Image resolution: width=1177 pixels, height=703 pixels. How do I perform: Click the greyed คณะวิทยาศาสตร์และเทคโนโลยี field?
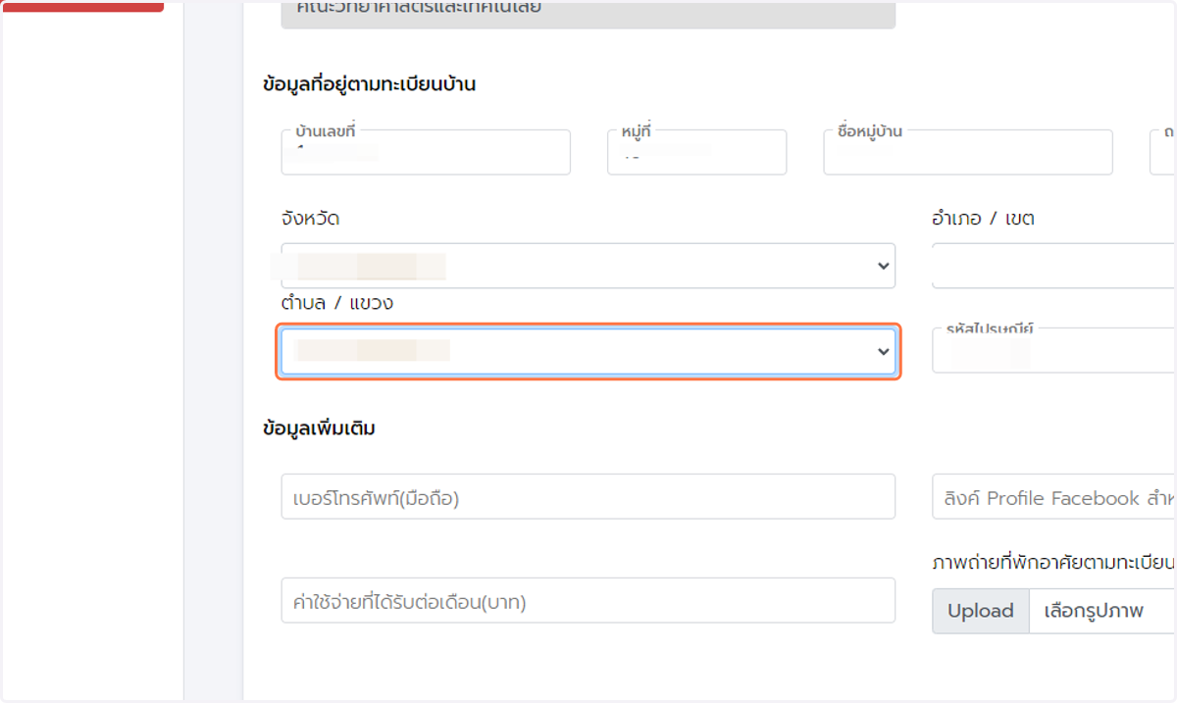pyautogui.click(x=588, y=13)
